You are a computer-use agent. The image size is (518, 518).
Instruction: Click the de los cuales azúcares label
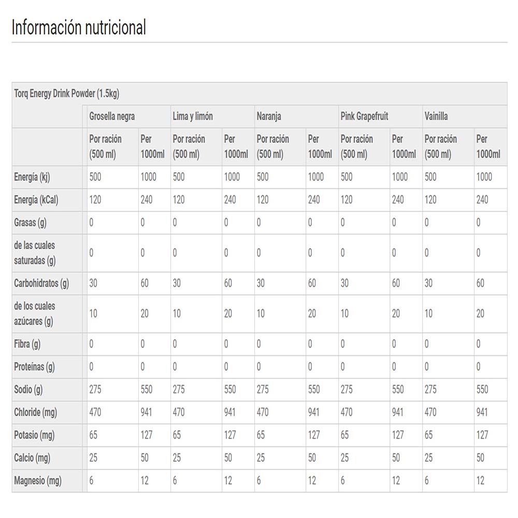[34, 314]
